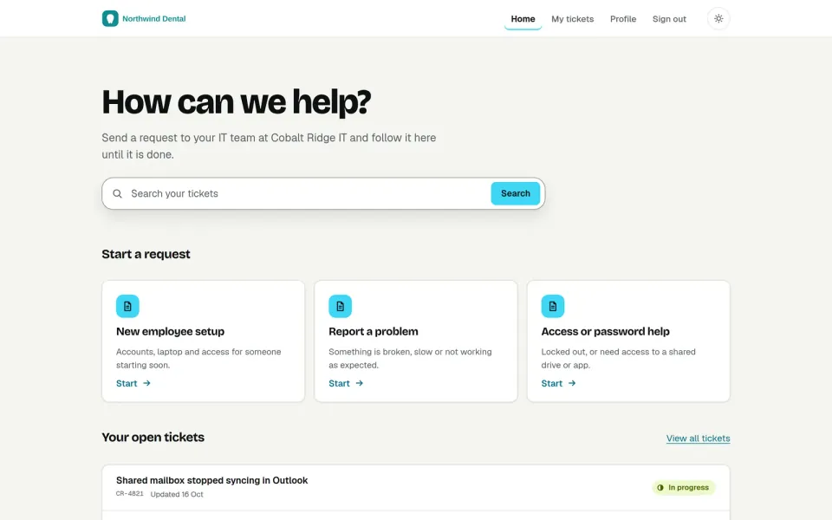Click the document icon on New employee setup
This screenshot has width=832, height=520.
click(127, 306)
